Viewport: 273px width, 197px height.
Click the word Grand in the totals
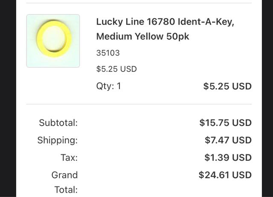pos(64,175)
